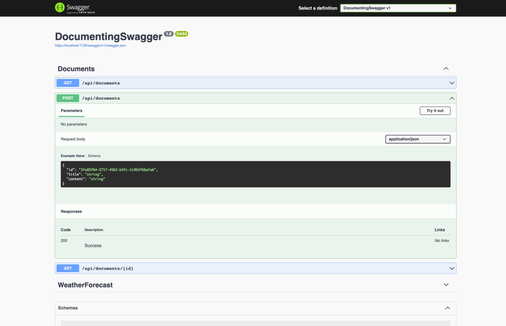
Task: Click the Try it out button
Action: (435, 111)
